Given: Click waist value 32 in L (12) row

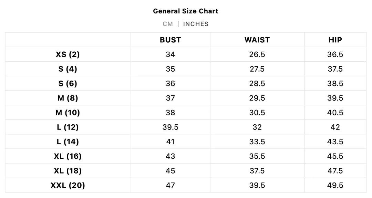Looking at the screenshot, I should point(257,127).
